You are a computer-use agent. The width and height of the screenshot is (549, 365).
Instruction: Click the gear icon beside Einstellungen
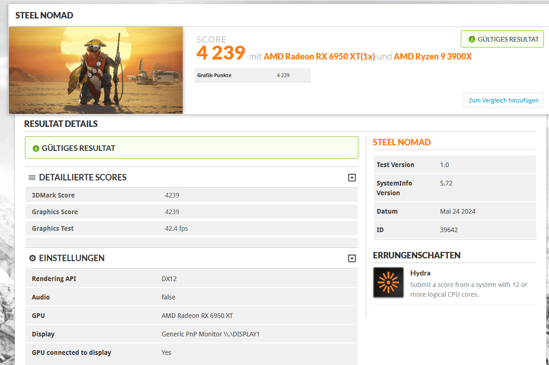[x=32, y=258]
